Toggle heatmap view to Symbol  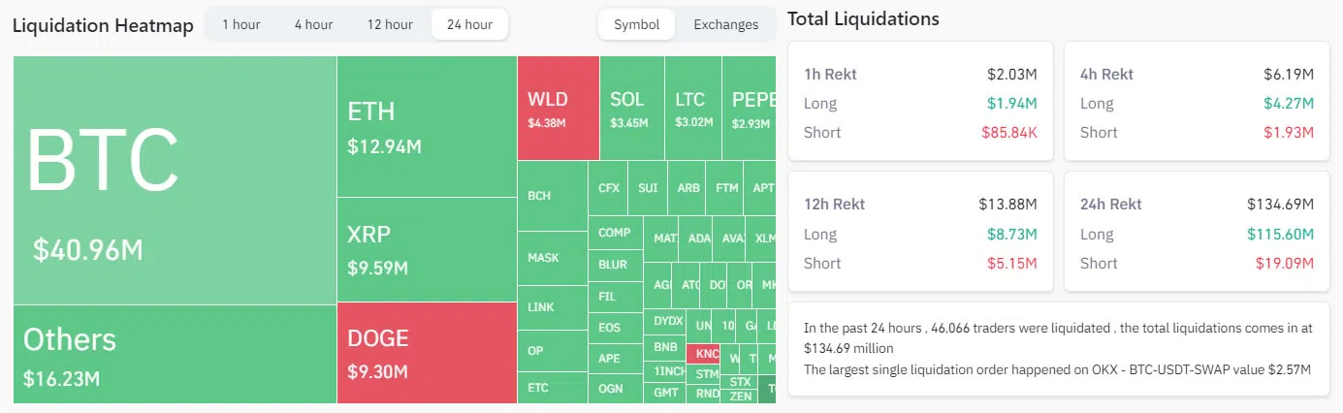636,24
